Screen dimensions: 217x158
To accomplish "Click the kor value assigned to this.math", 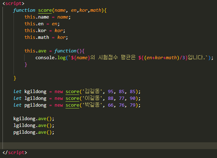I will [61, 37].
